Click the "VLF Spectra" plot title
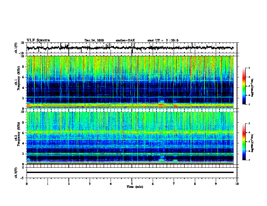267x206 pixels. 38,40
